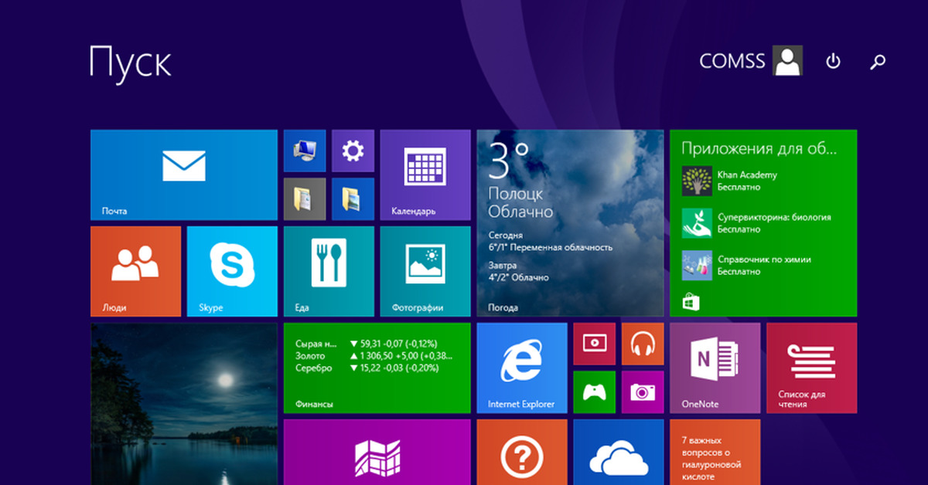Image resolution: width=928 pixels, height=485 pixels.
Task: Open PC settings gear tile
Action: tap(353, 151)
